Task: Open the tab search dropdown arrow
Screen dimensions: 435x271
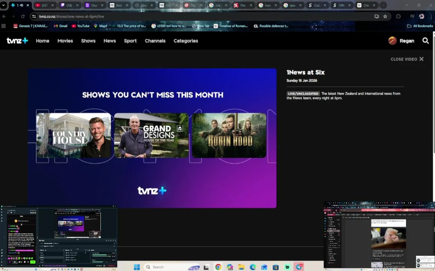Action: point(3,5)
